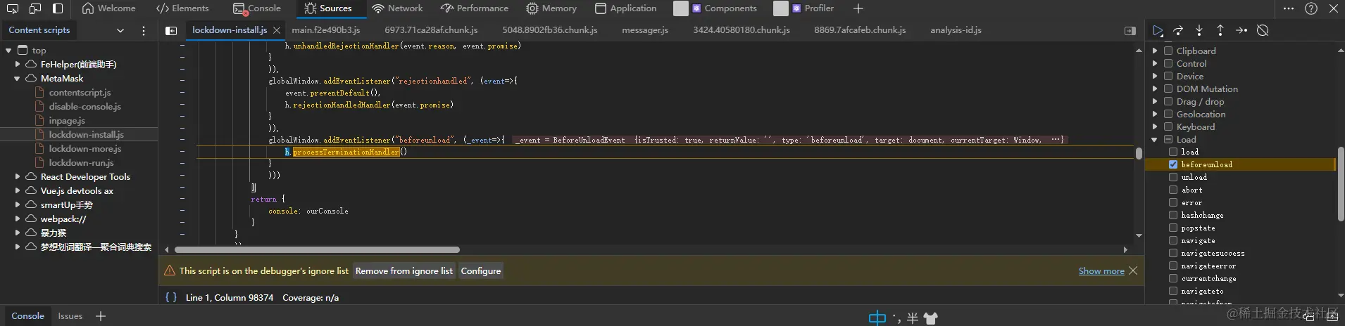Switch to the Network panel

397,8
